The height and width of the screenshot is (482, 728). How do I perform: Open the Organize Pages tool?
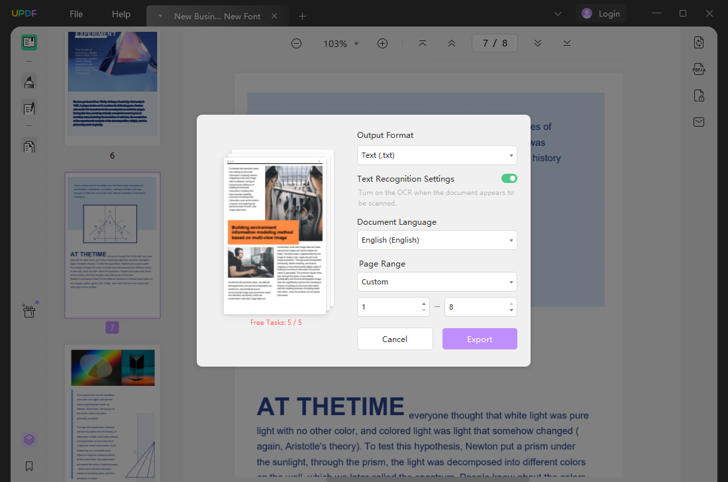tap(28, 146)
